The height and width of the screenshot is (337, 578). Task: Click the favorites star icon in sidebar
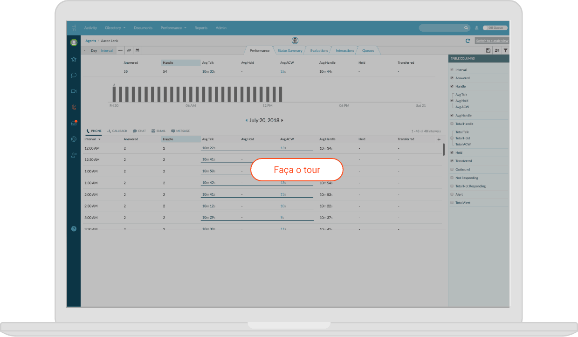74,59
